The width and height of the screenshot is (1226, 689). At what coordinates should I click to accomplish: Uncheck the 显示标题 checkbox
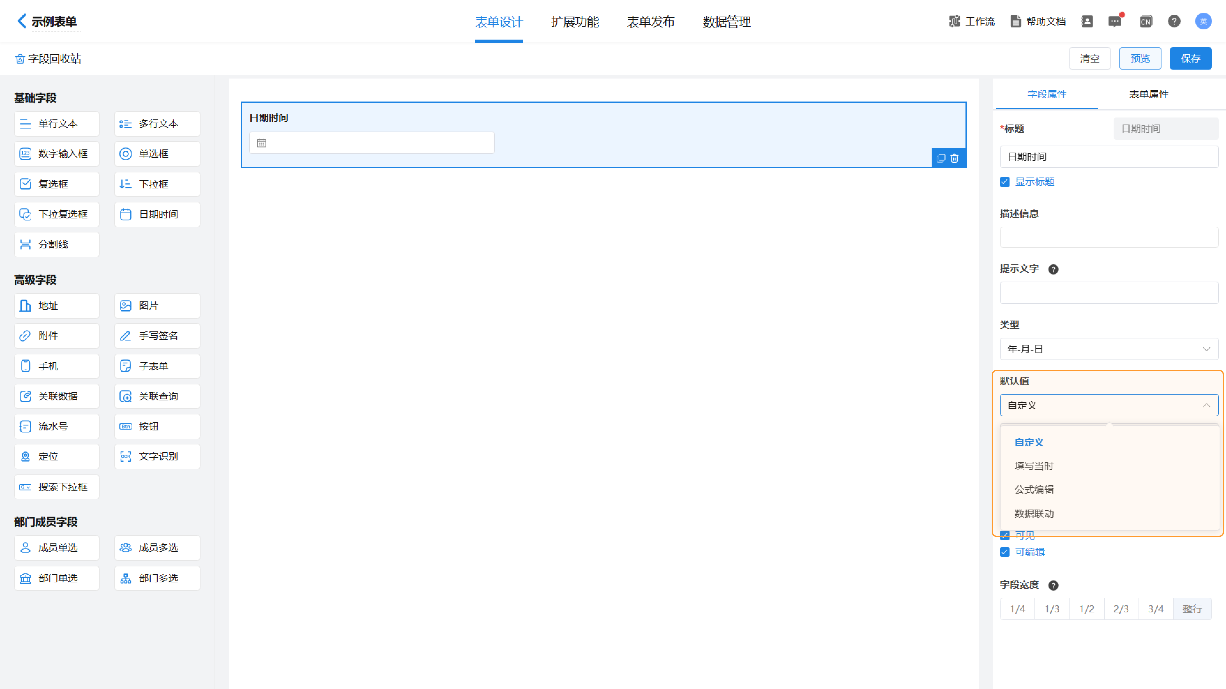click(1005, 182)
